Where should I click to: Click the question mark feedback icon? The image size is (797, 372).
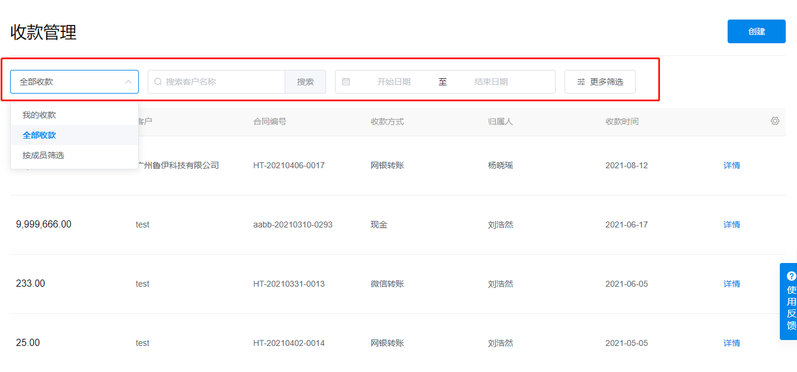click(x=791, y=276)
